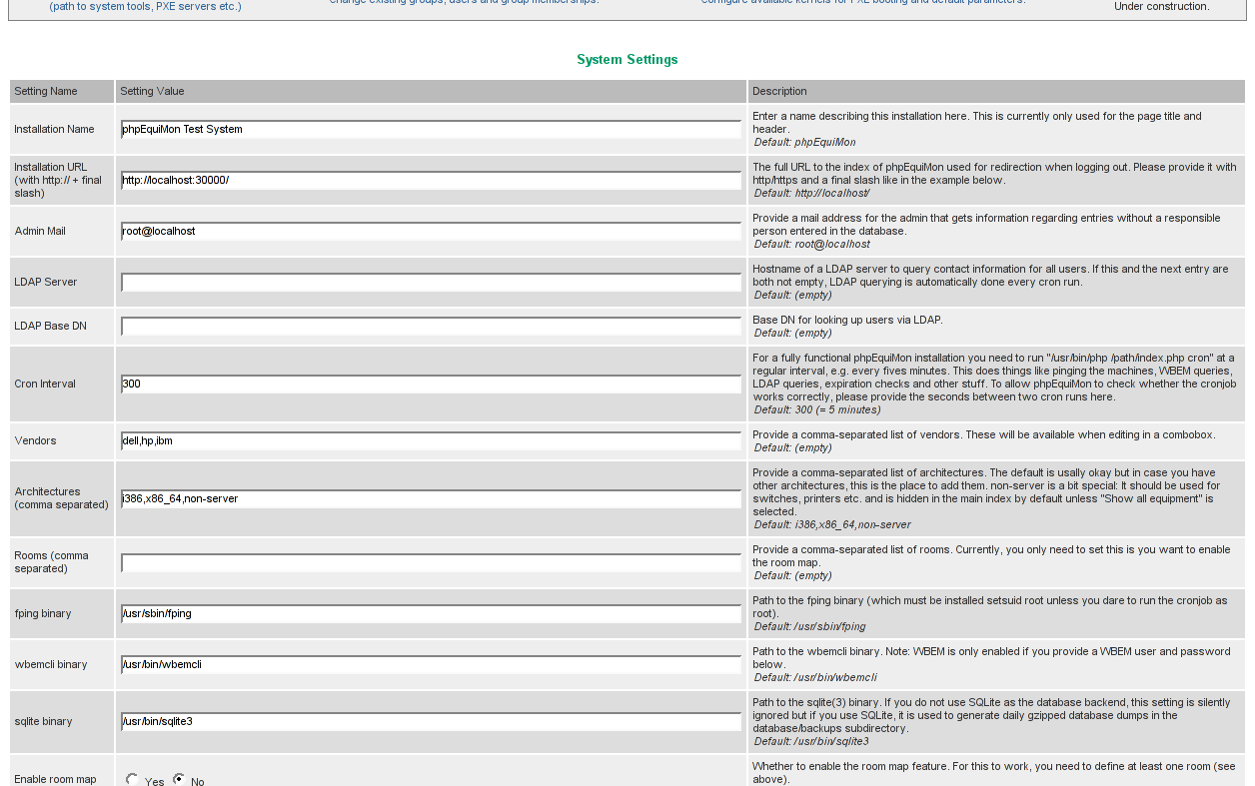Click the empty Rooms field
The height and width of the screenshot is (786, 1255).
[431, 562]
